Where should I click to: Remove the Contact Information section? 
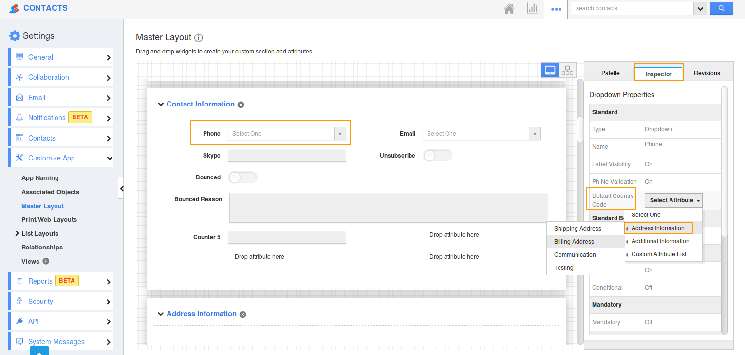click(241, 105)
